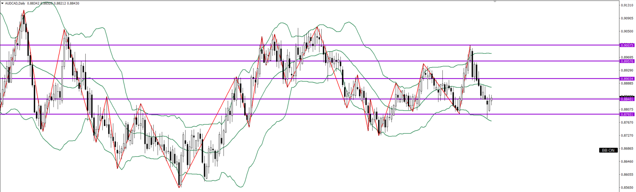This screenshot has width=636, height=192.
Task: Click the 0.90500 price scale label
Action: (627, 32)
